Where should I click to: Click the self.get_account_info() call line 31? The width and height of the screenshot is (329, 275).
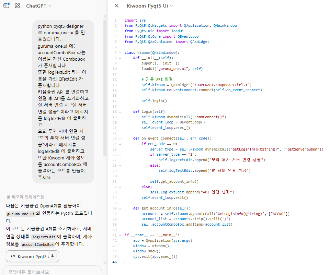click(174, 182)
